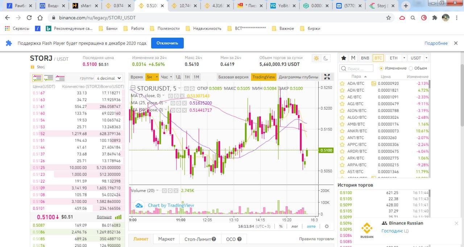Open MA 7 indicator settings gear
This screenshot has width=464, height=247.
click(176, 96)
